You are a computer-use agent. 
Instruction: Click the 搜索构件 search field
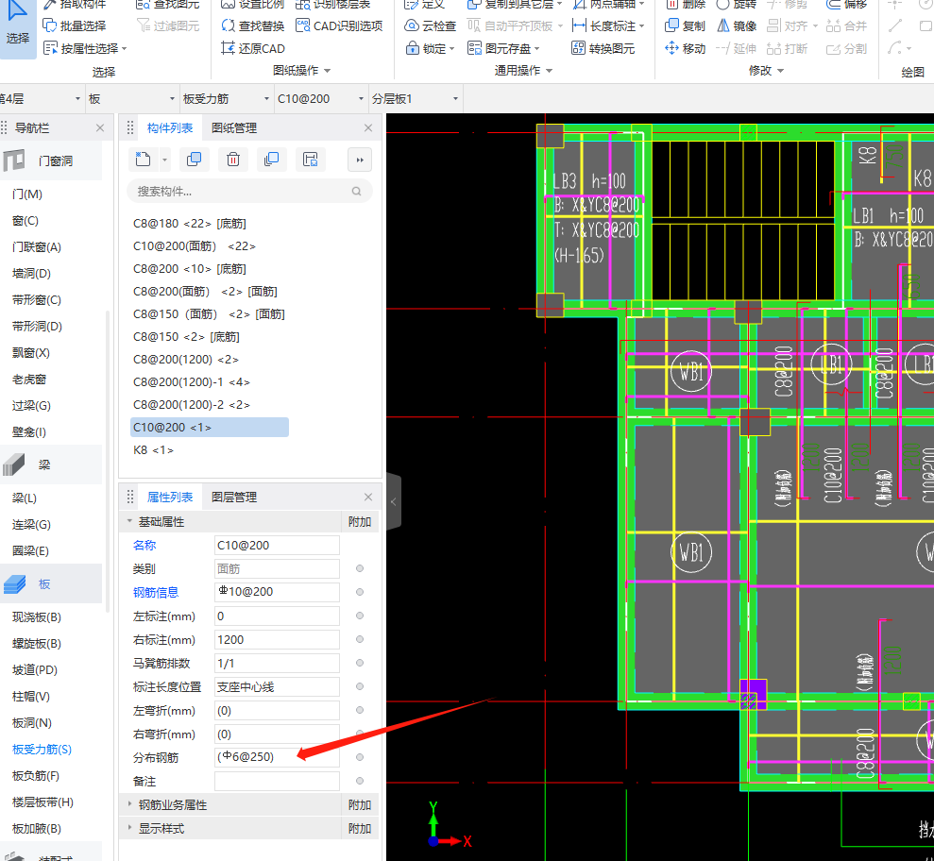249,191
